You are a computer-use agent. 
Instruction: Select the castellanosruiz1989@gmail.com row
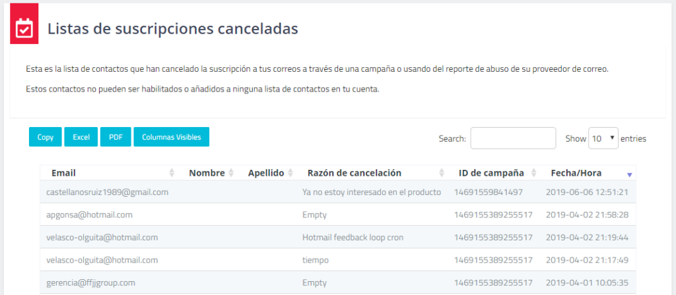(x=108, y=192)
